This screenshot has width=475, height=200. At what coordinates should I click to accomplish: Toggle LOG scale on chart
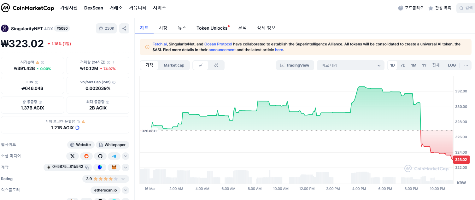coord(452,65)
